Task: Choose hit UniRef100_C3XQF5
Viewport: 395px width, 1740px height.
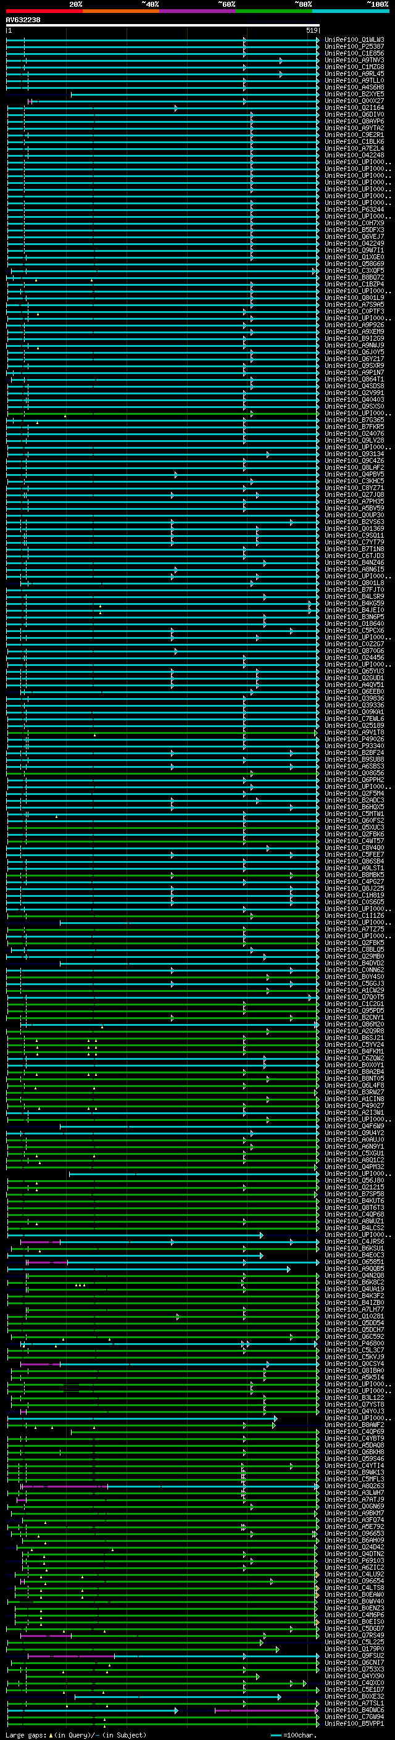Action: (354, 271)
